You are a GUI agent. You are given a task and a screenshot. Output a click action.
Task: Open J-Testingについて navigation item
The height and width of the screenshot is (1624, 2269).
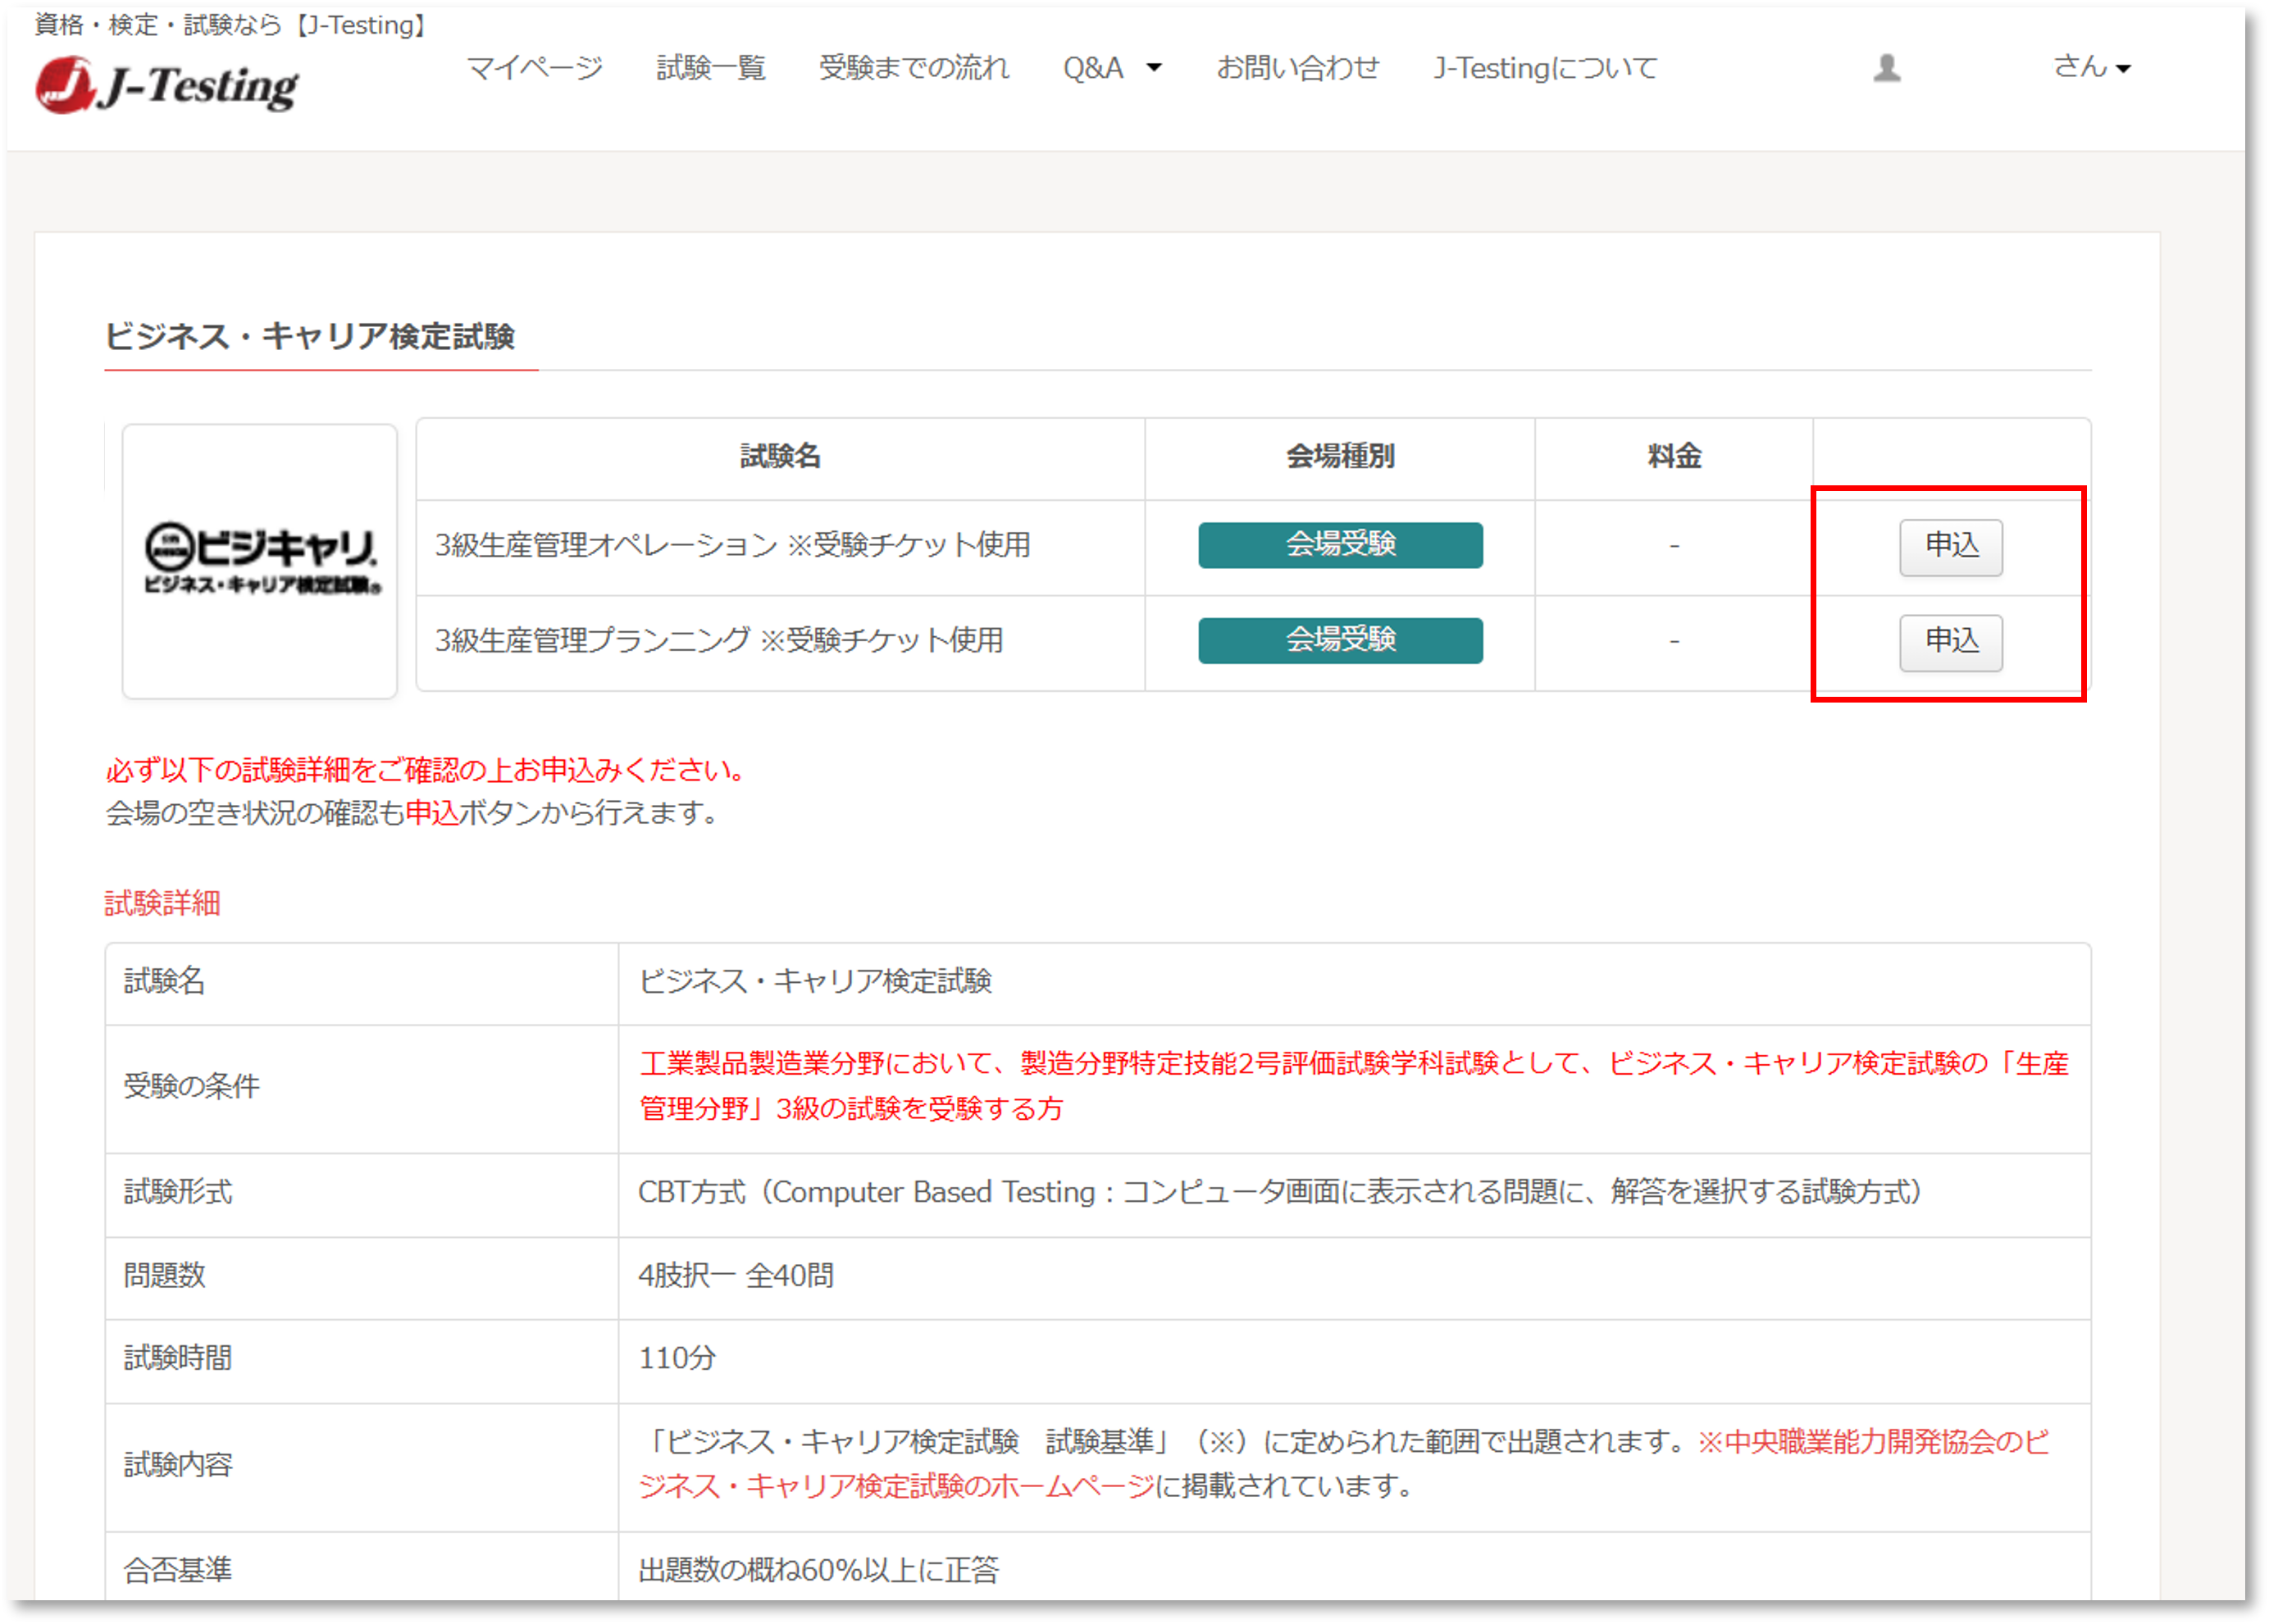[x=1545, y=68]
